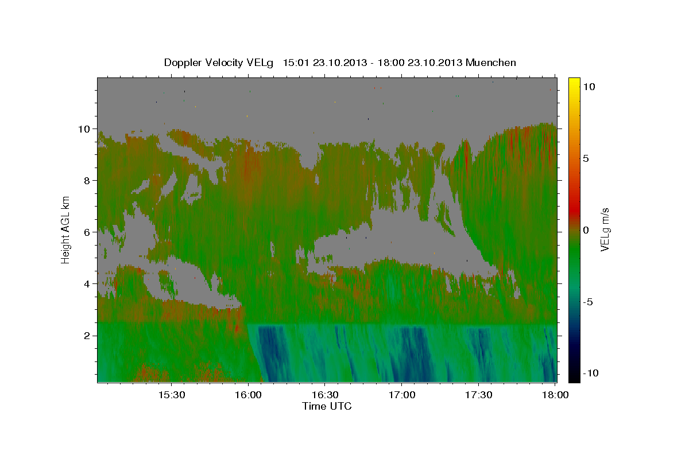The width and height of the screenshot is (689, 459).
Task: Click the colorbar tick label 0
Action: (586, 230)
